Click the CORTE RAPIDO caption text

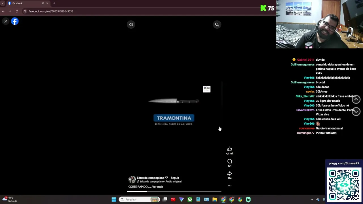coord(140,187)
